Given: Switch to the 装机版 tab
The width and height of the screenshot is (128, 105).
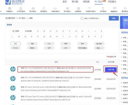Looking at the screenshot, I should [86, 2].
